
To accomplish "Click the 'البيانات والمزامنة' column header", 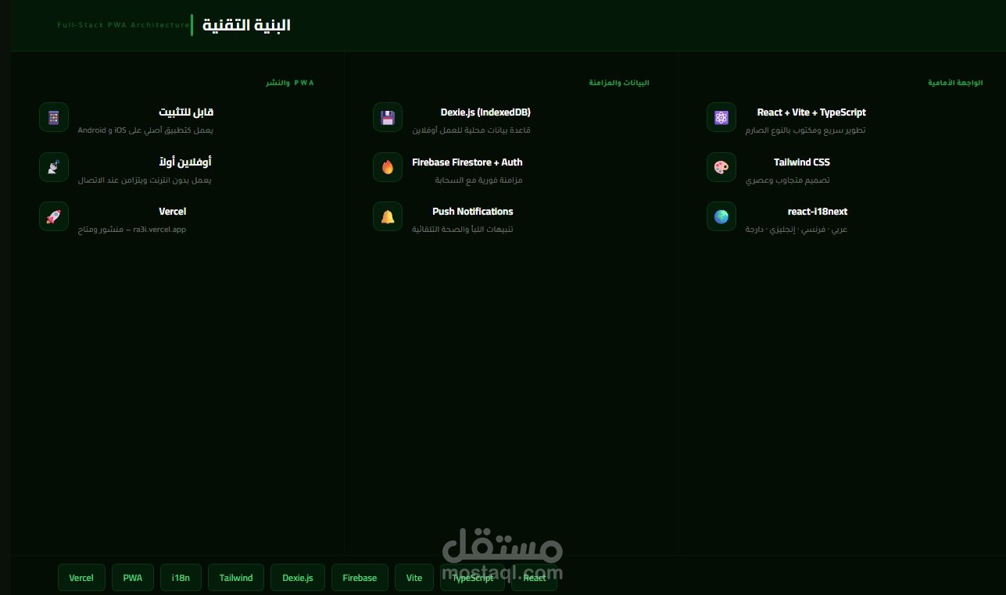I will [619, 83].
